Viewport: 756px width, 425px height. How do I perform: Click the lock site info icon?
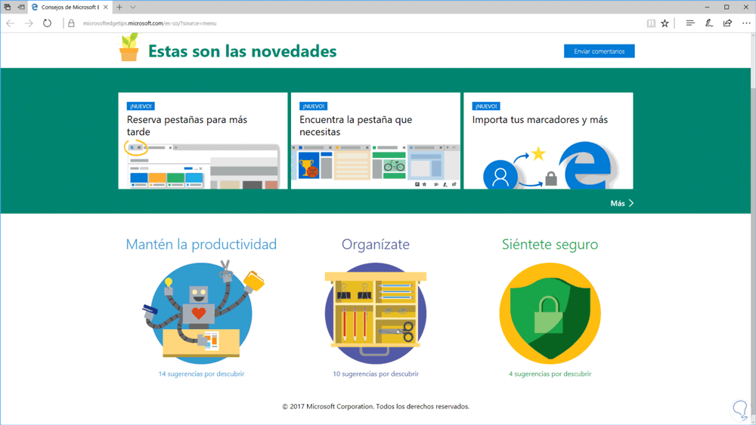coord(71,23)
